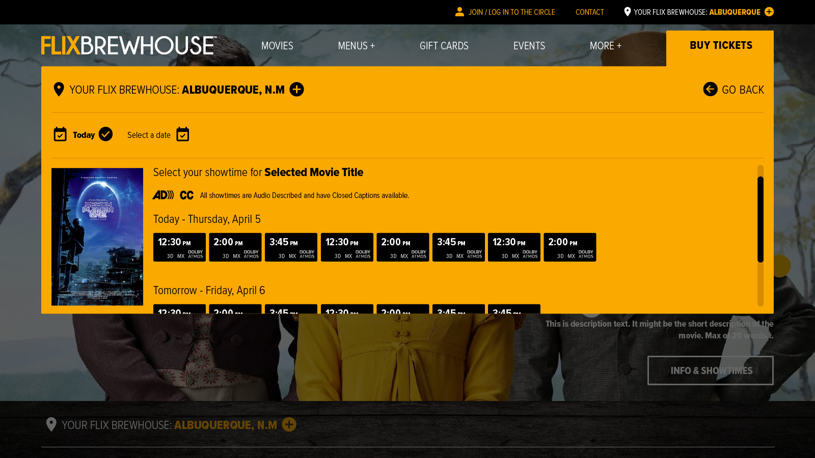Expand location selector beside ALBUQUERQUE, N.M in panel
The height and width of the screenshot is (458, 815).
coord(296,90)
